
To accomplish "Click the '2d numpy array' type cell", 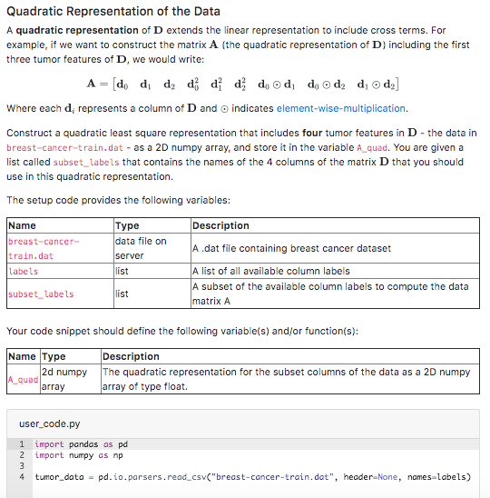I will point(71,379).
